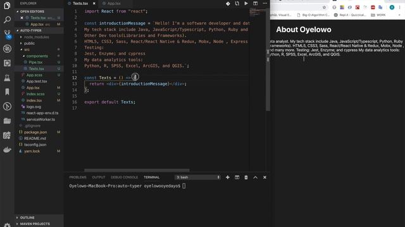The width and height of the screenshot is (405, 227).
Task: Open the Debug view icon
Action: pos(7,49)
